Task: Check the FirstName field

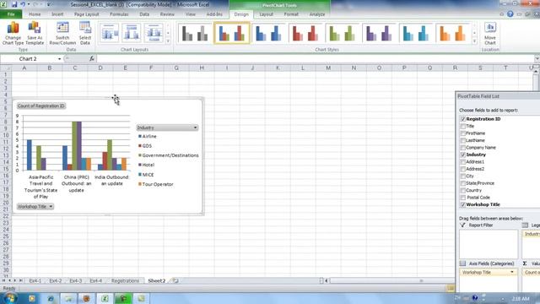Action: [x=463, y=133]
